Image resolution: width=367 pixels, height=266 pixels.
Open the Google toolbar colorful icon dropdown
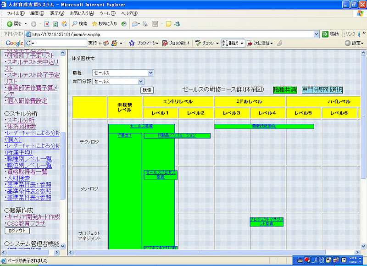click(x=121, y=43)
